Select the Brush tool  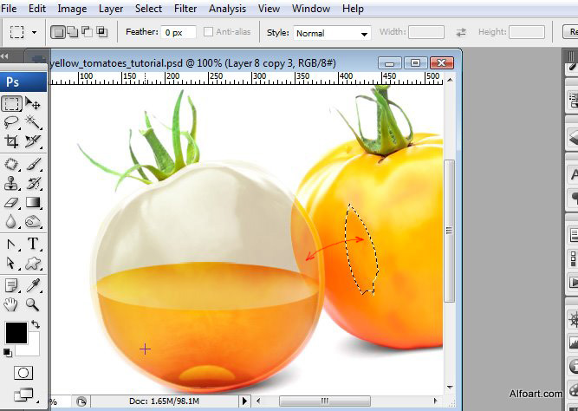pyautogui.click(x=33, y=163)
